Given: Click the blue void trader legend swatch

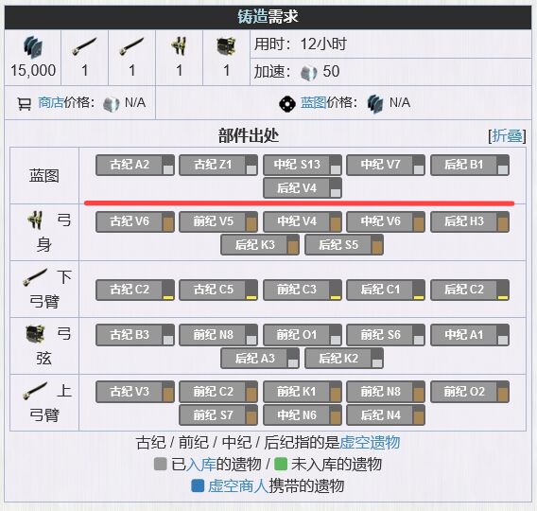Looking at the screenshot, I should point(198,486).
